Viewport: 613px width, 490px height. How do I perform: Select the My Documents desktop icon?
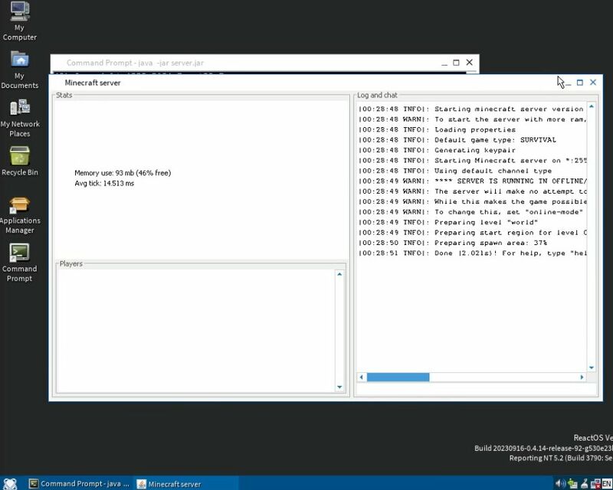point(20,70)
